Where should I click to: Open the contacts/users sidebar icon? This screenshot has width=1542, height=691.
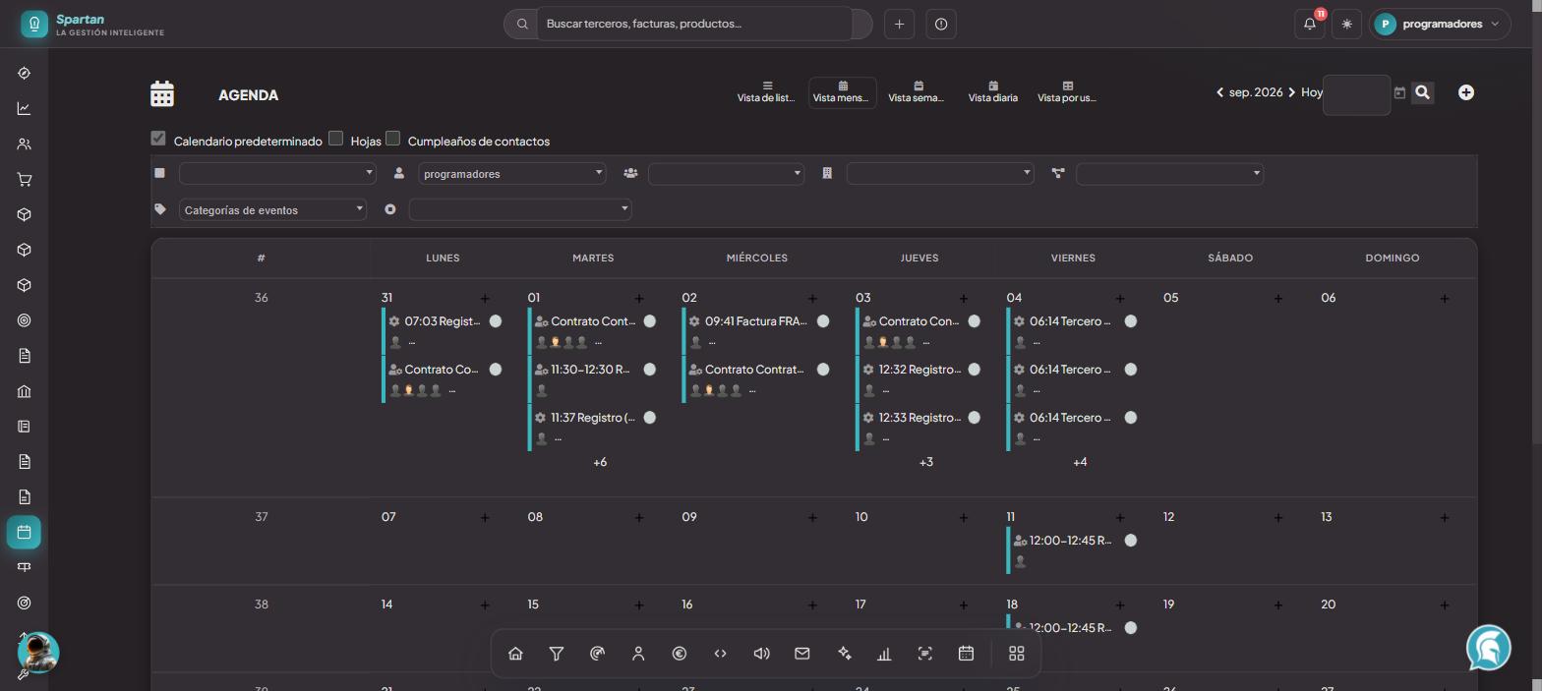point(24,144)
